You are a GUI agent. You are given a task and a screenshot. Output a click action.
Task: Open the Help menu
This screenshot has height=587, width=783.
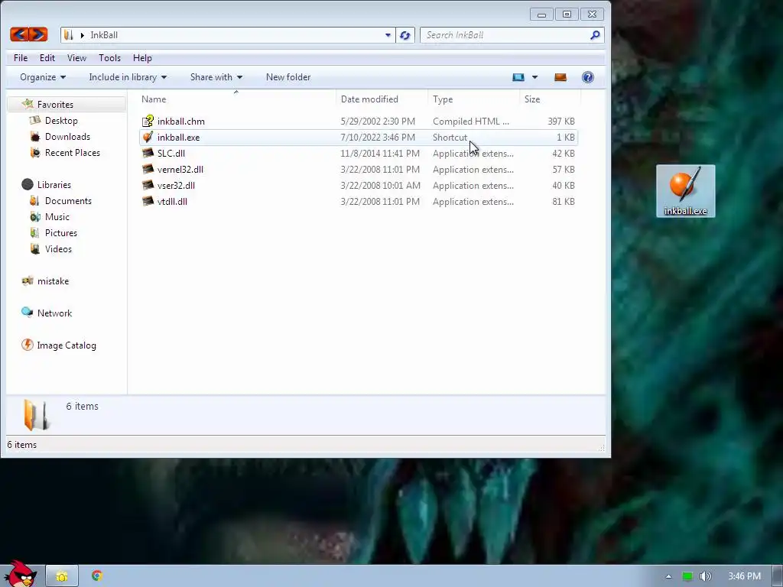[x=142, y=58]
